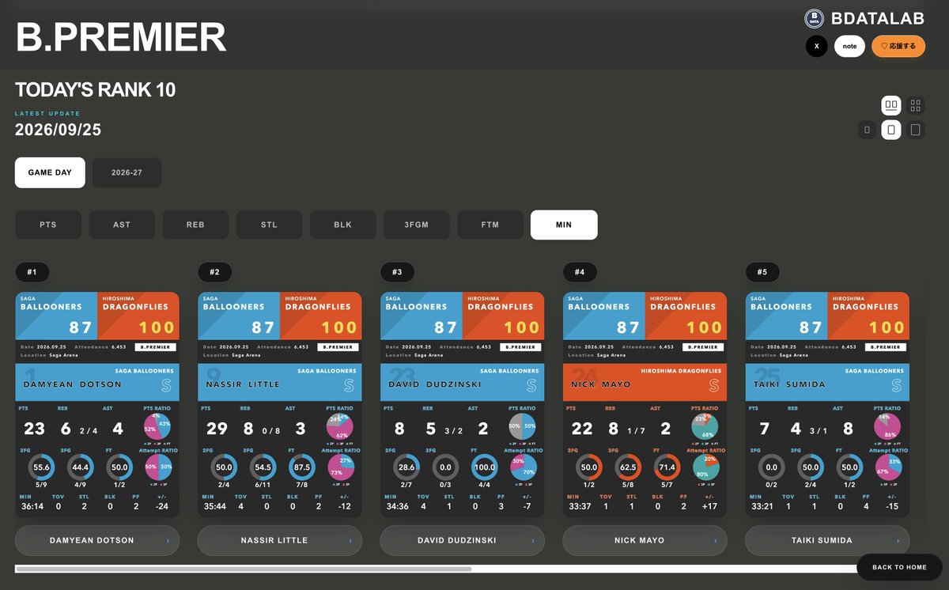Open the DAVID DUDZINSKI player button

point(463,540)
